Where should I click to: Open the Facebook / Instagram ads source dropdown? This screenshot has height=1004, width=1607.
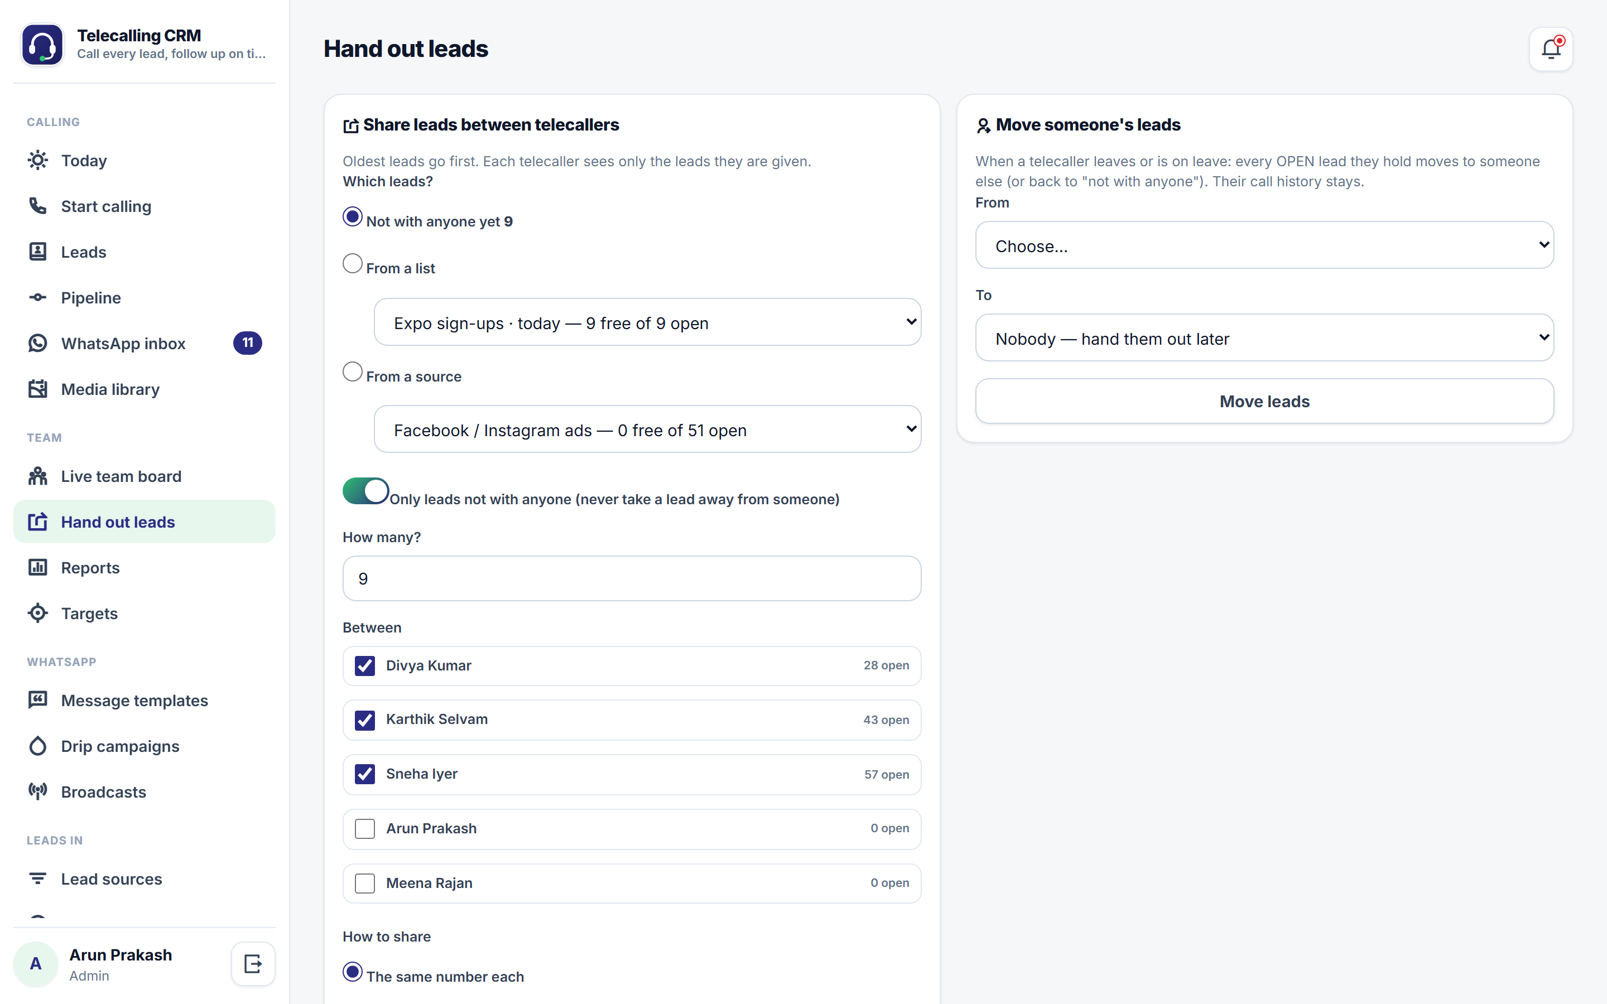(647, 429)
